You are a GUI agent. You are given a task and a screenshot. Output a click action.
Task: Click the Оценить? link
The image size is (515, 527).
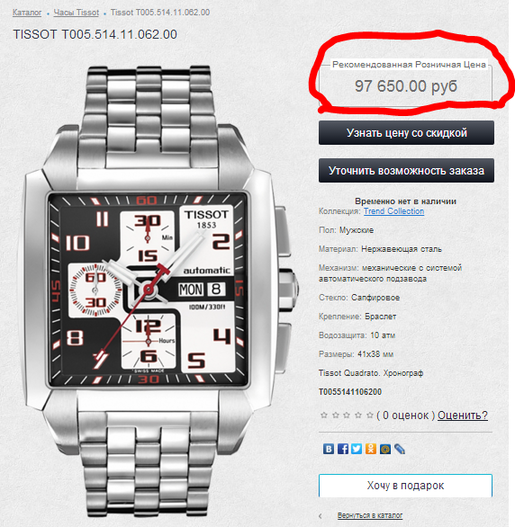[x=463, y=415]
